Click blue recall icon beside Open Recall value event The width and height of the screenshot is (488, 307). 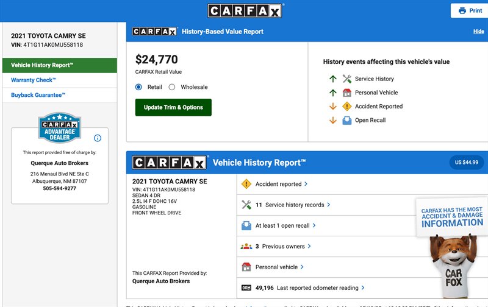(346, 120)
